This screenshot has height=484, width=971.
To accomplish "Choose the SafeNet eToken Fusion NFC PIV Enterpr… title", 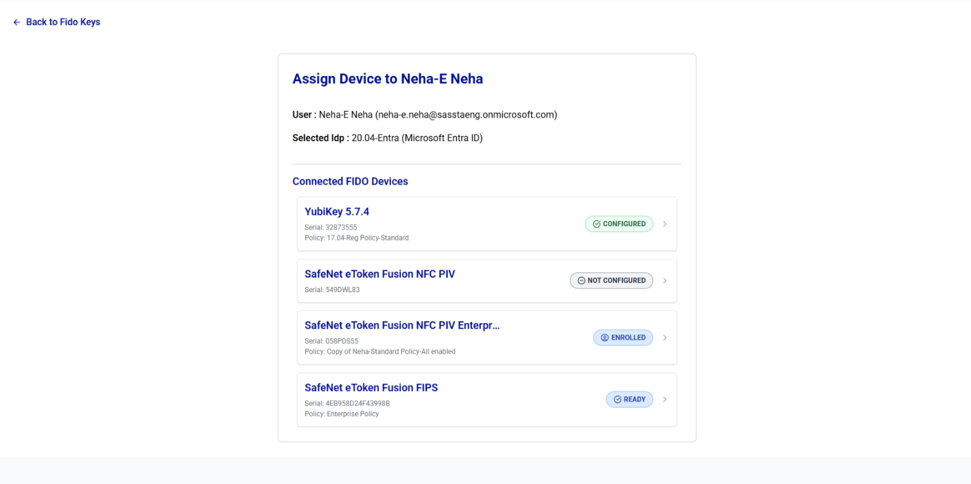I will coord(402,326).
